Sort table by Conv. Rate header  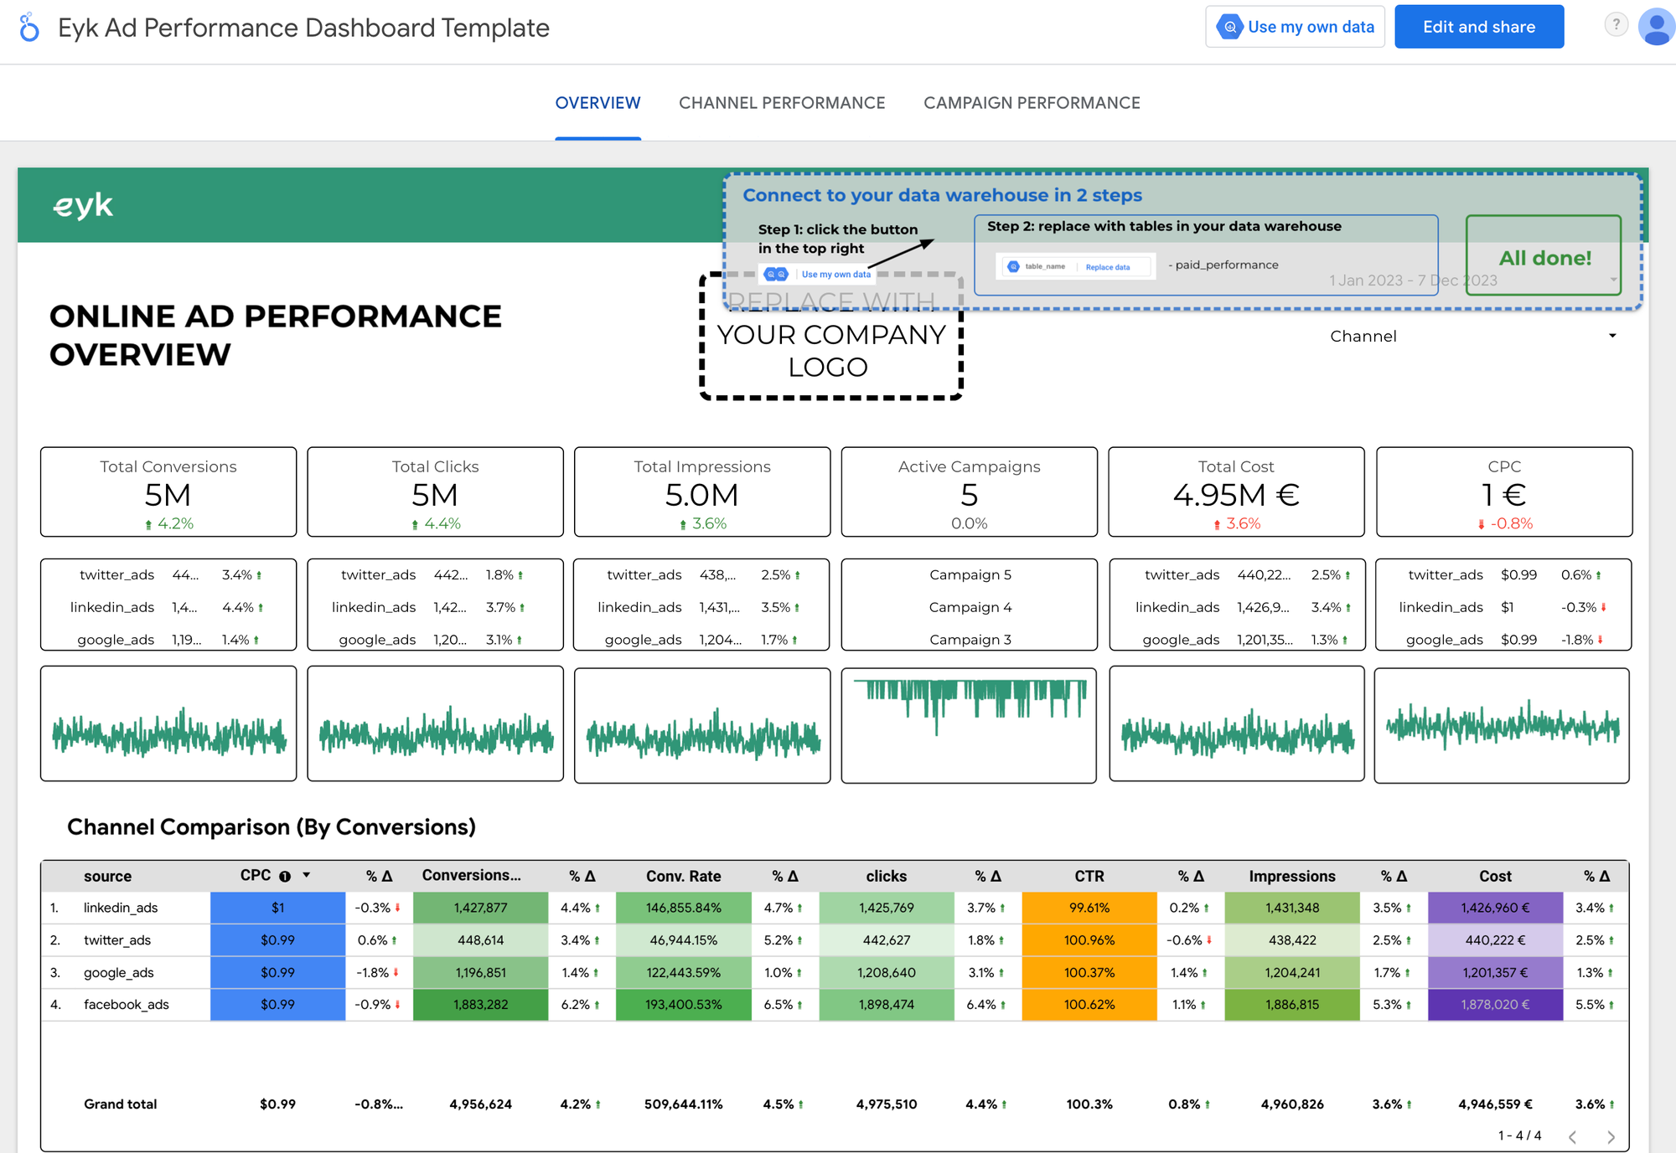(683, 877)
